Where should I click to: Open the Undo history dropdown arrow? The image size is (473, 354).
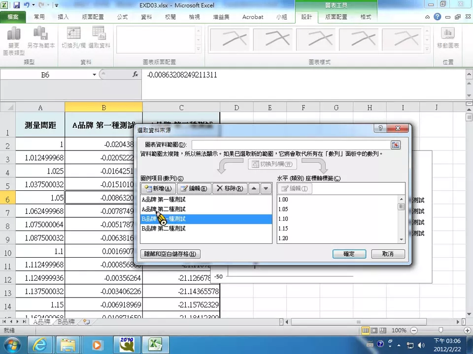(33, 5)
